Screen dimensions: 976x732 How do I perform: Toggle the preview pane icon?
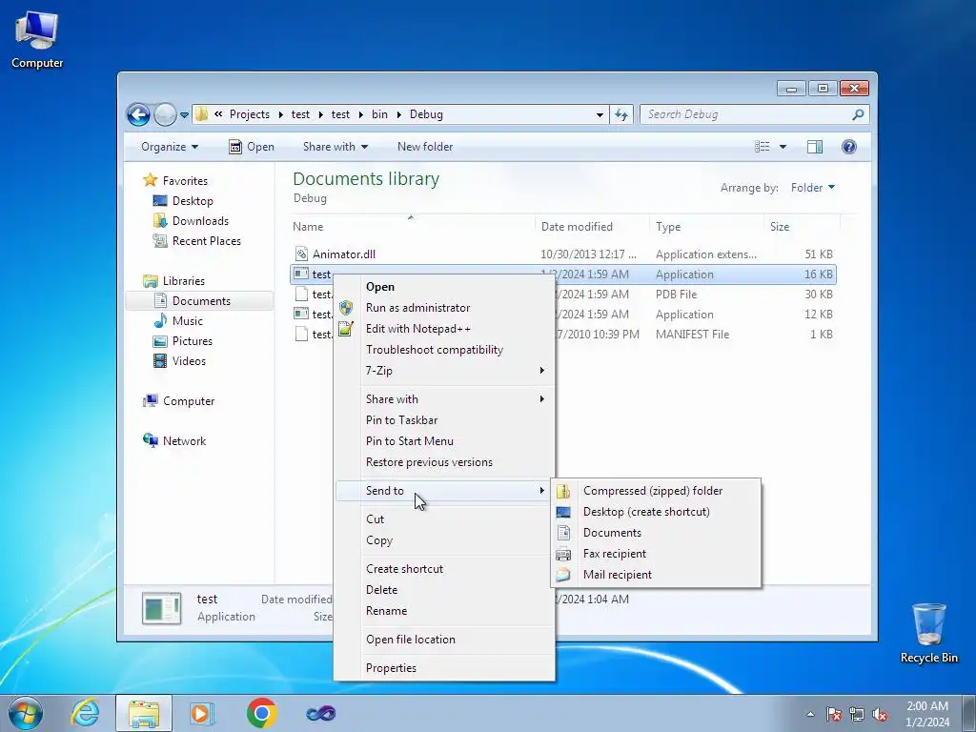[x=815, y=147]
